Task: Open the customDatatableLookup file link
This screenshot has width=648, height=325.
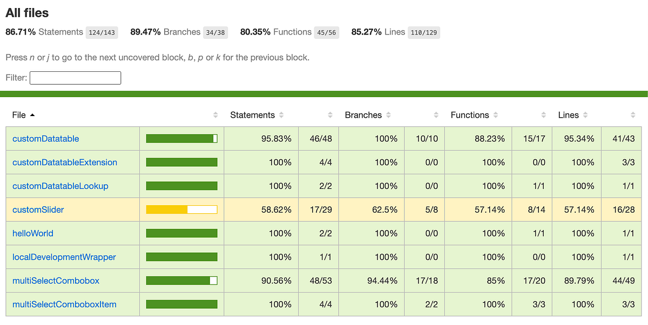Action: click(x=60, y=186)
